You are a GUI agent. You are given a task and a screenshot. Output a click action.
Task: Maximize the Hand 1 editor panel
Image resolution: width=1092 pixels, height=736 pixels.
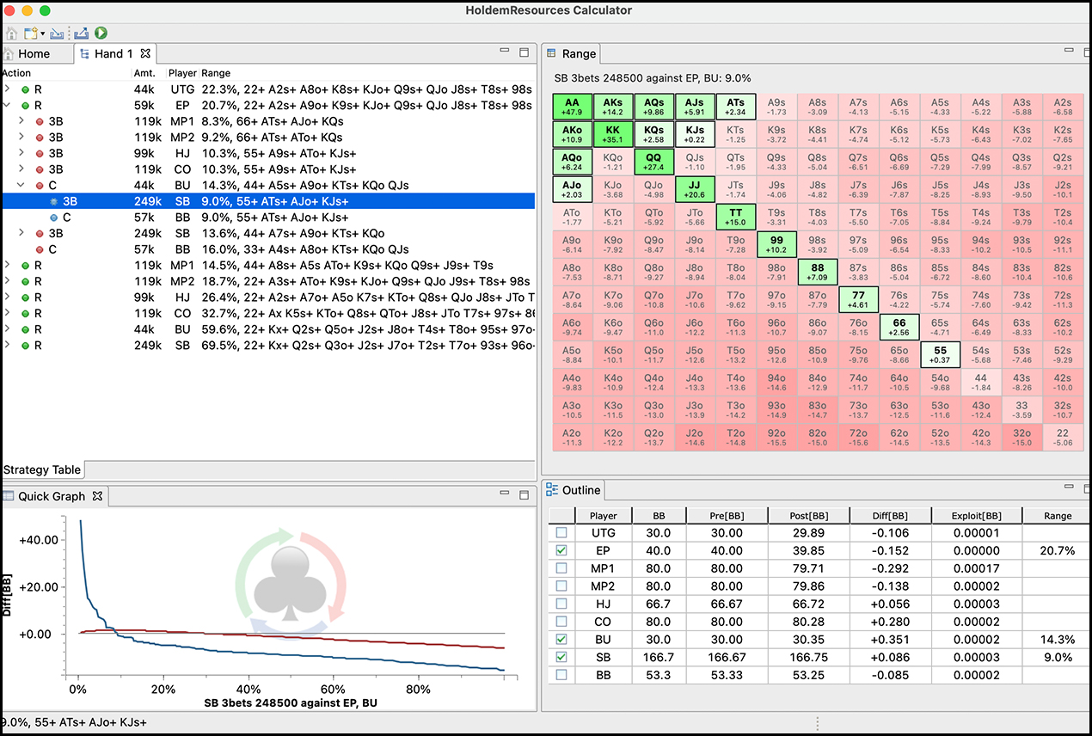524,52
